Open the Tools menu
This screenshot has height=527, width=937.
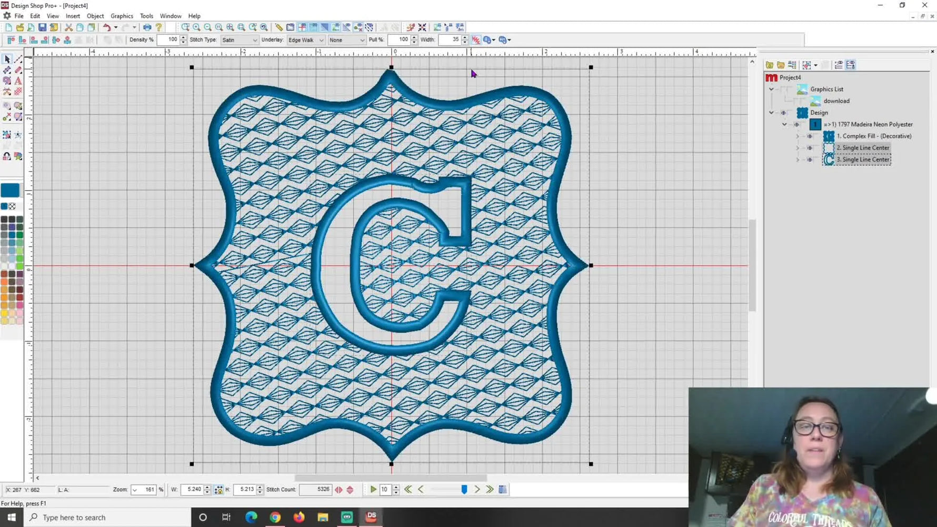point(146,16)
